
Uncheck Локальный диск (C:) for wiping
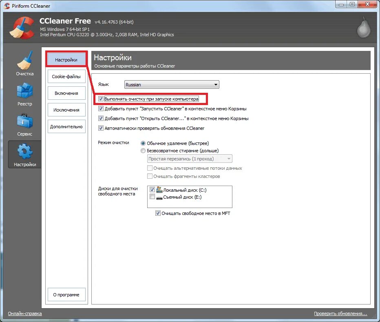coord(152,189)
